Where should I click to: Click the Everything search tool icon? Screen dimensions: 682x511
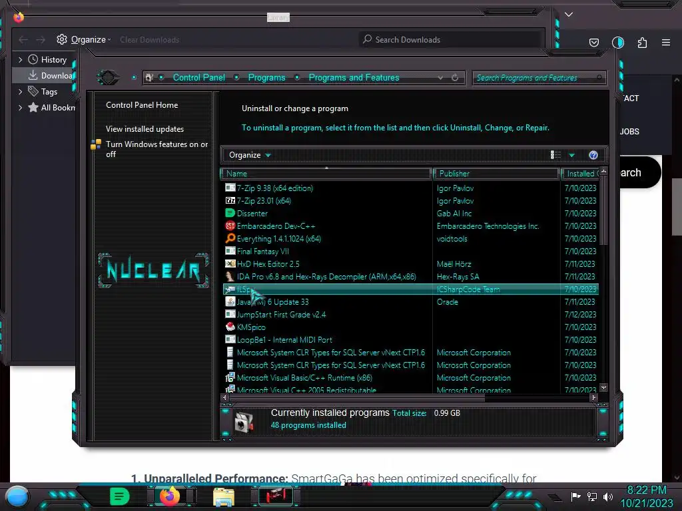pos(230,238)
